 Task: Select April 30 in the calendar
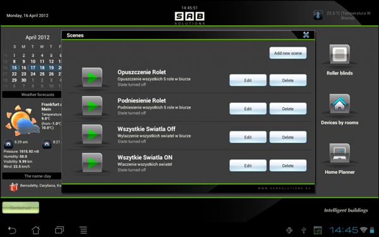[24, 80]
